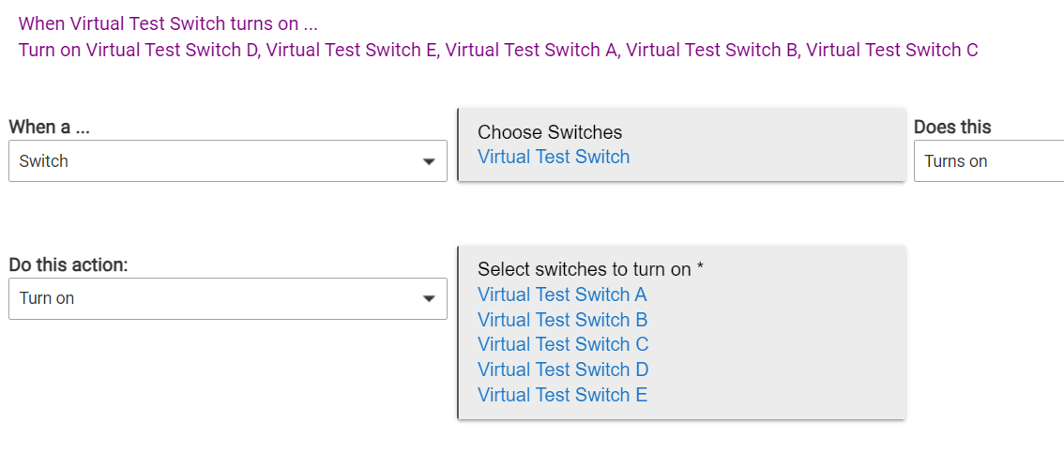This screenshot has width=1064, height=453.
Task: Select 'Virtual Test Switch E' in the list
Action: (562, 395)
